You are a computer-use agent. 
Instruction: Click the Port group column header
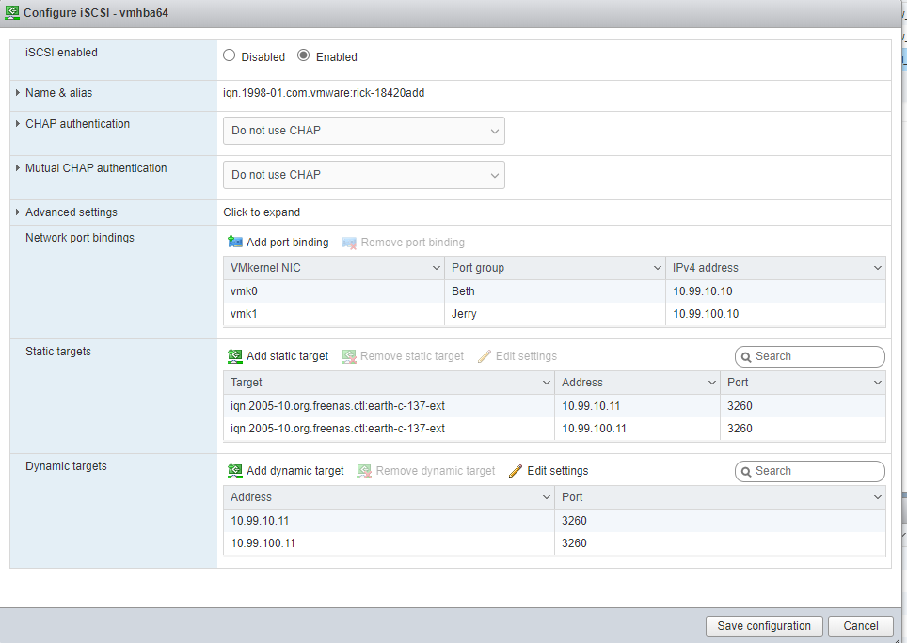pos(555,268)
